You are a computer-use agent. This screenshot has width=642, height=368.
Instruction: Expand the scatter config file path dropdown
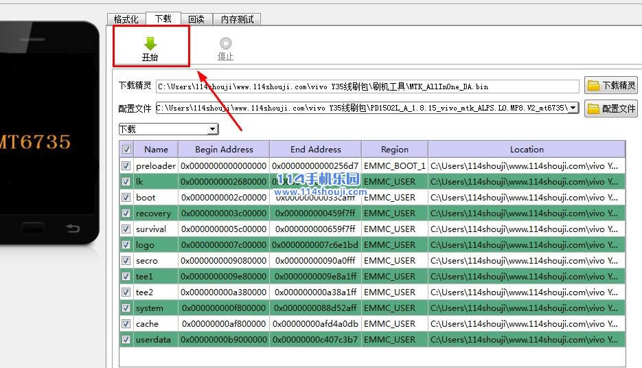click(x=573, y=108)
